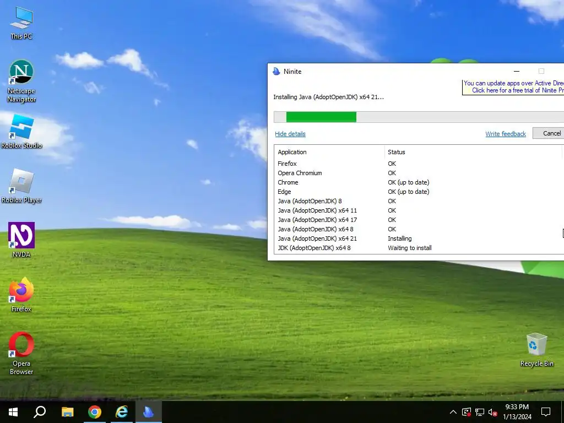Launch Internet Explorer from the taskbar

pyautogui.click(x=122, y=412)
